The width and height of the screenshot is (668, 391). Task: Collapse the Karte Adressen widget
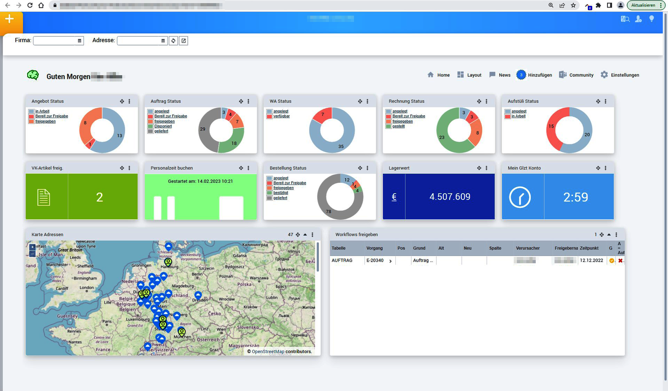click(x=304, y=235)
